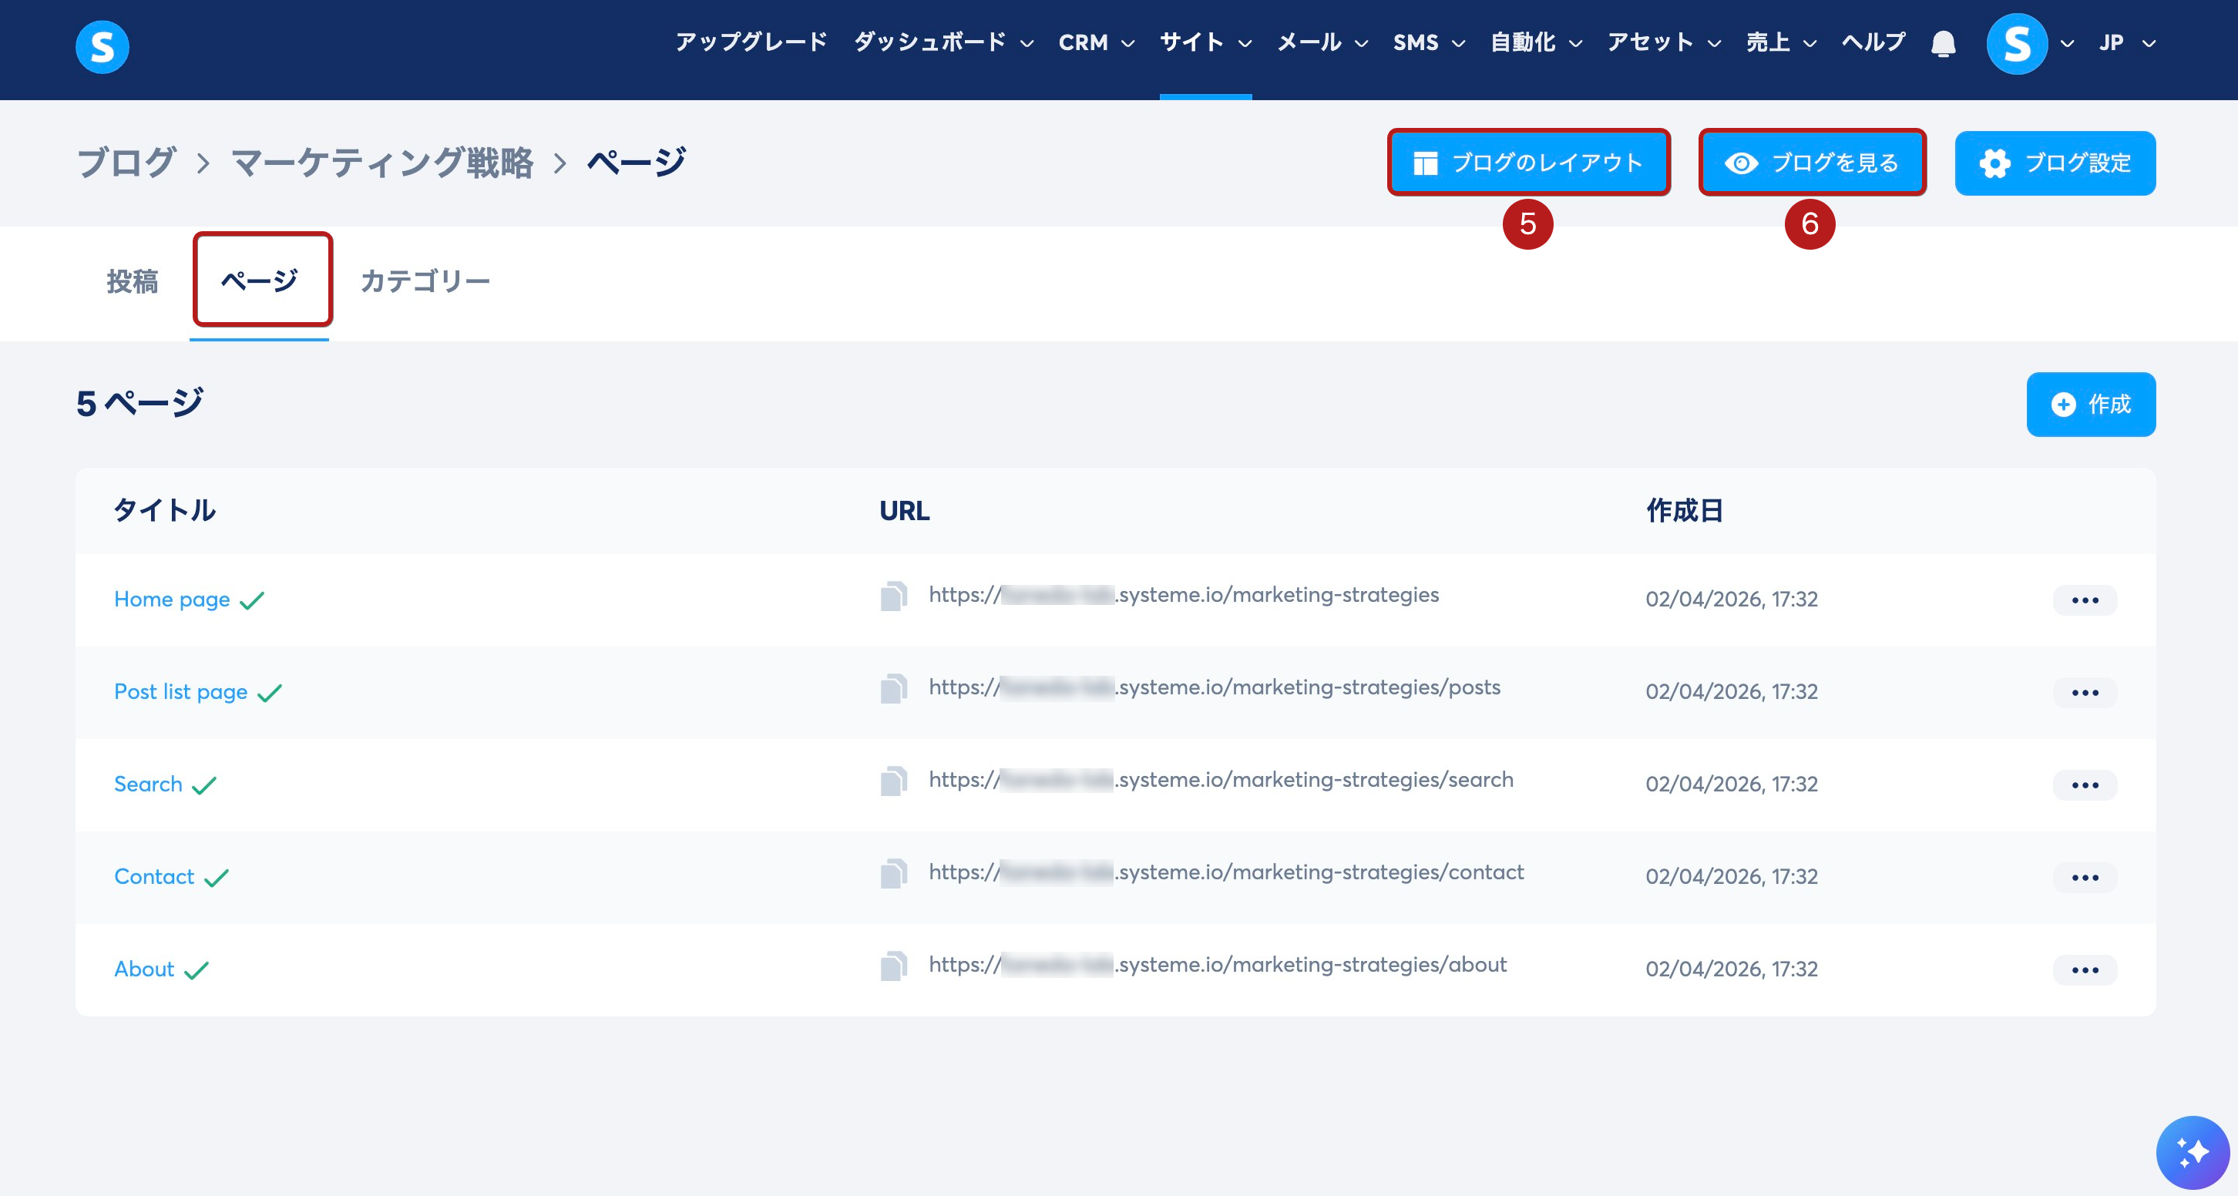Open ブログ設定 settings button

click(2054, 163)
